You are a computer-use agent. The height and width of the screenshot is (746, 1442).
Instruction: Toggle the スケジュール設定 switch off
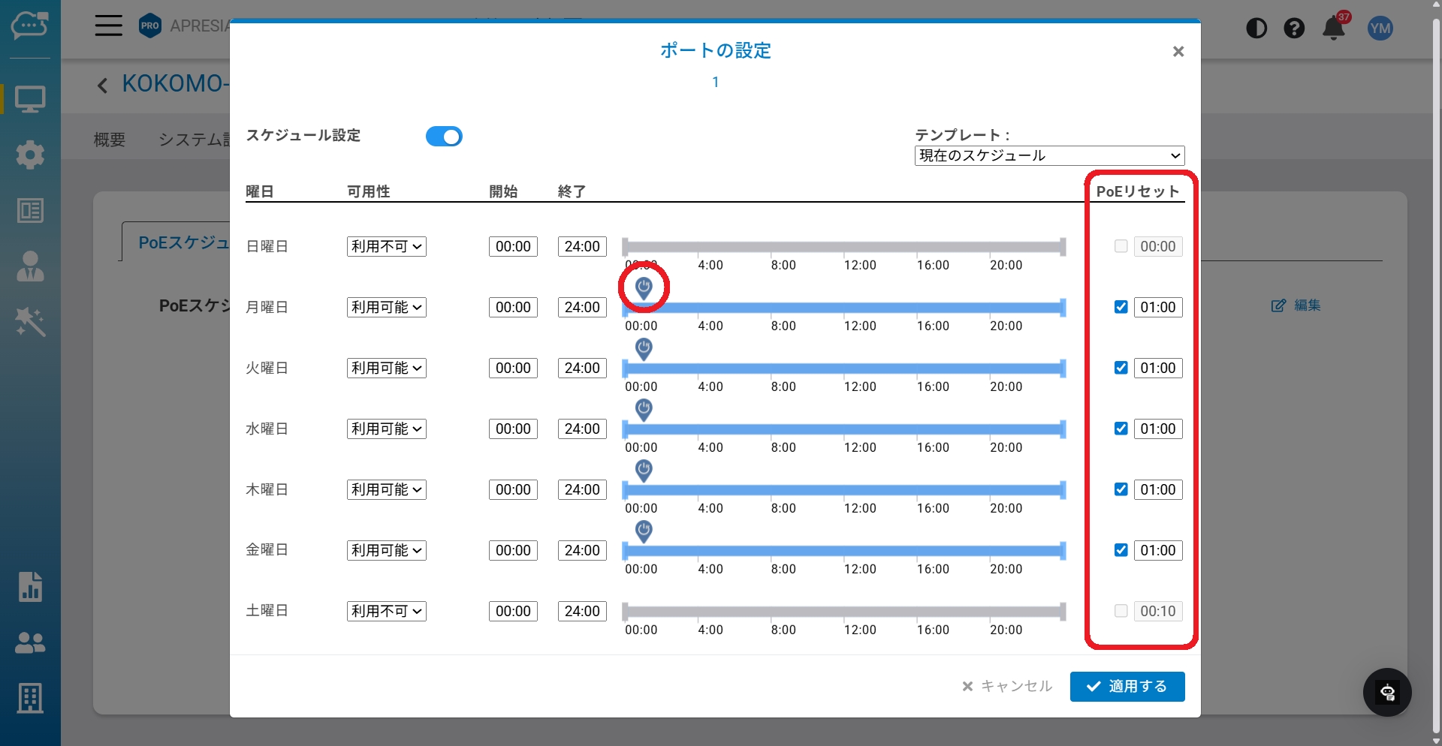point(444,137)
